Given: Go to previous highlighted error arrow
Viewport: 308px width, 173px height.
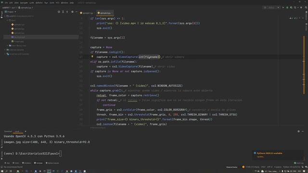Looking at the screenshot, I should pyautogui.click(x=300, y=18).
